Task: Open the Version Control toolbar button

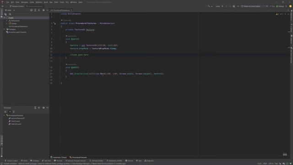Action: pos(16,6)
